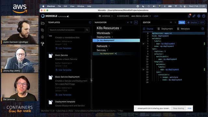The image size is (208, 117).
Task: Click the gutter arrow on editor line 5
Action: pos(143,44)
